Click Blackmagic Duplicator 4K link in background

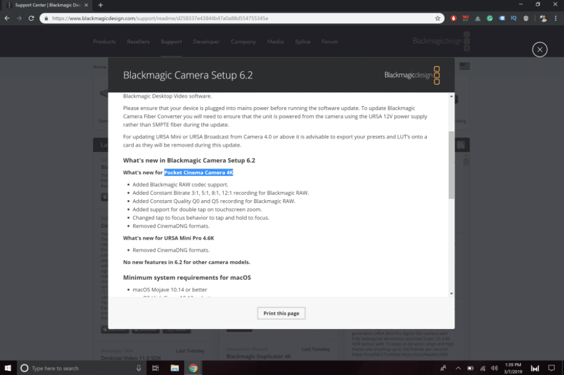[x=259, y=356]
